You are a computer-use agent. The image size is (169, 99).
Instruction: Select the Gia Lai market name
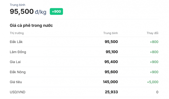pyautogui.click(x=15, y=62)
